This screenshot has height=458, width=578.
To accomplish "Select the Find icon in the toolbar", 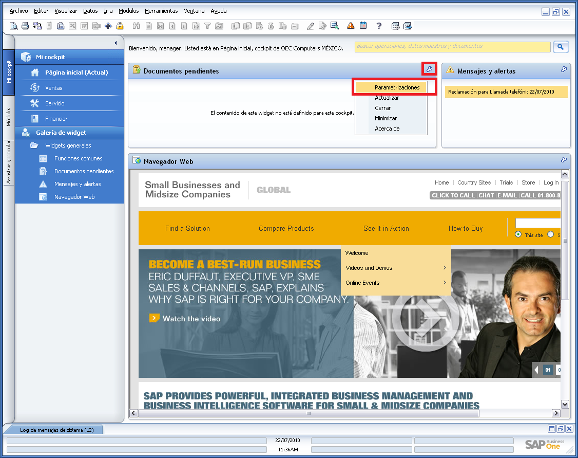I will [137, 26].
